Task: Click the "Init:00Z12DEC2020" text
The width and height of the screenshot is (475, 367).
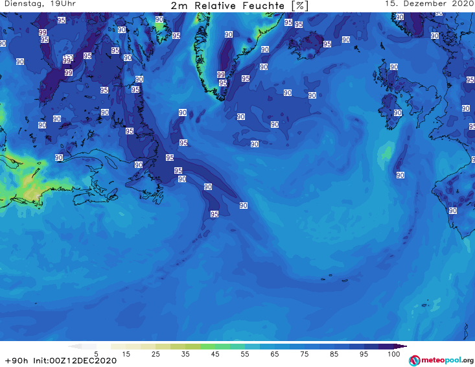Action: 75,361
